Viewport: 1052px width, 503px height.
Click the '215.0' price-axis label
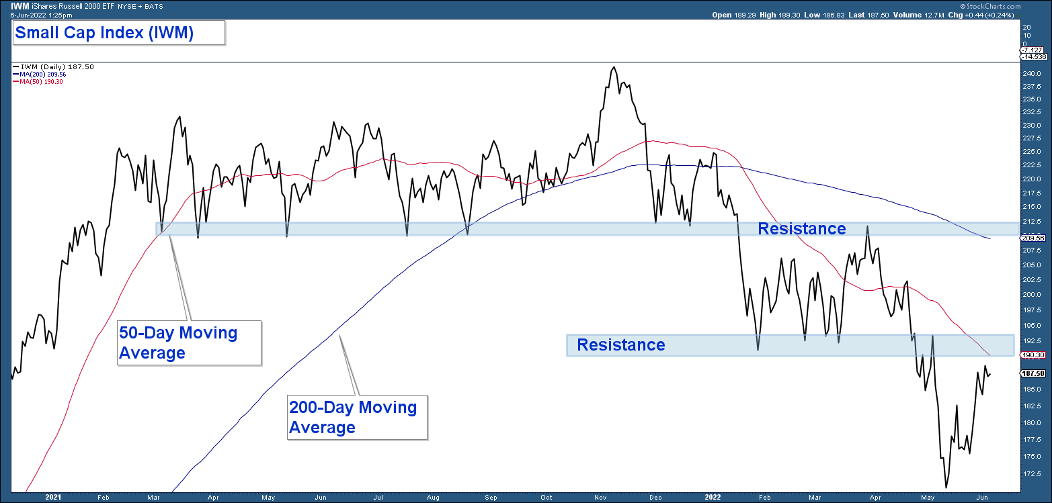(x=1031, y=208)
